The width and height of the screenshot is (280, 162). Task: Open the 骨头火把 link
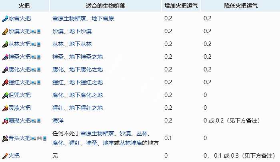coord(20,138)
